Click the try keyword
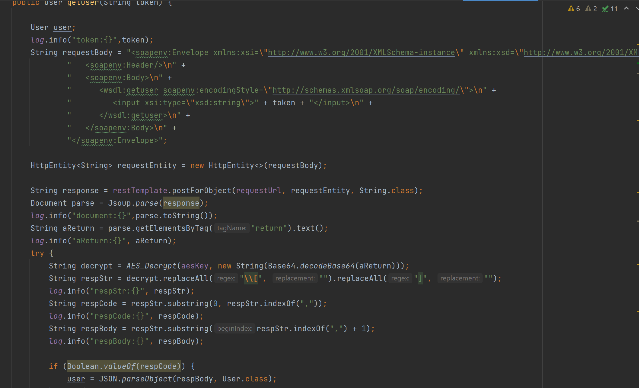Image resolution: width=639 pixels, height=388 pixels. tap(37, 253)
